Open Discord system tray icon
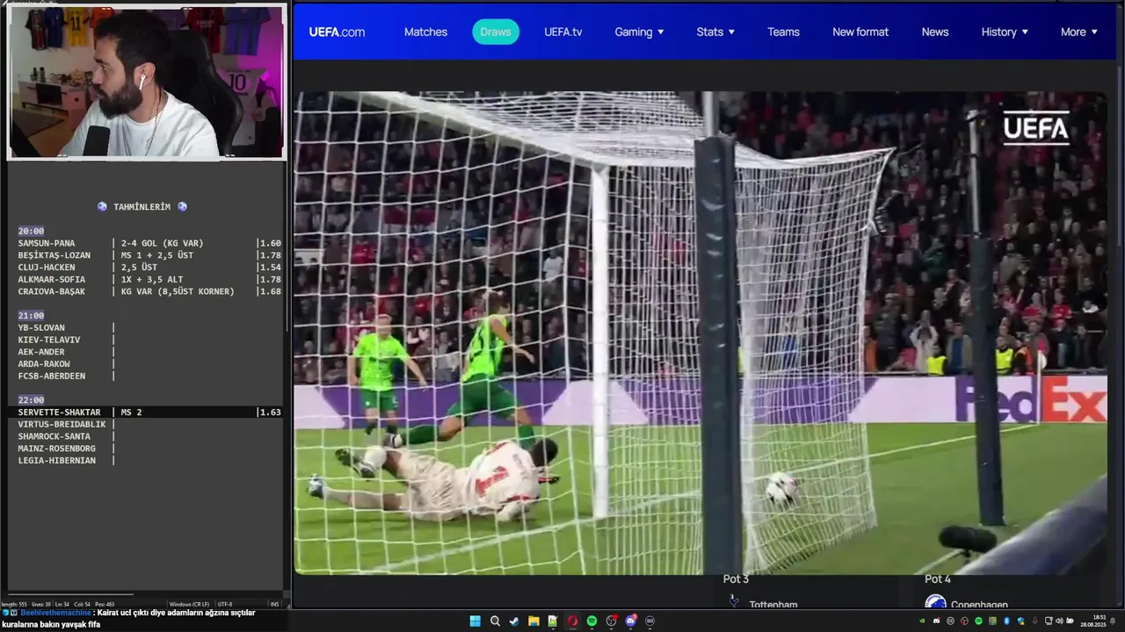 pyautogui.click(x=937, y=621)
